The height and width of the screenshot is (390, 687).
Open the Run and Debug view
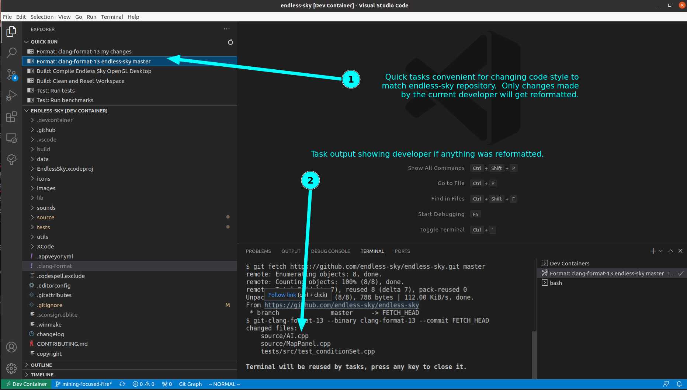pos(11,95)
